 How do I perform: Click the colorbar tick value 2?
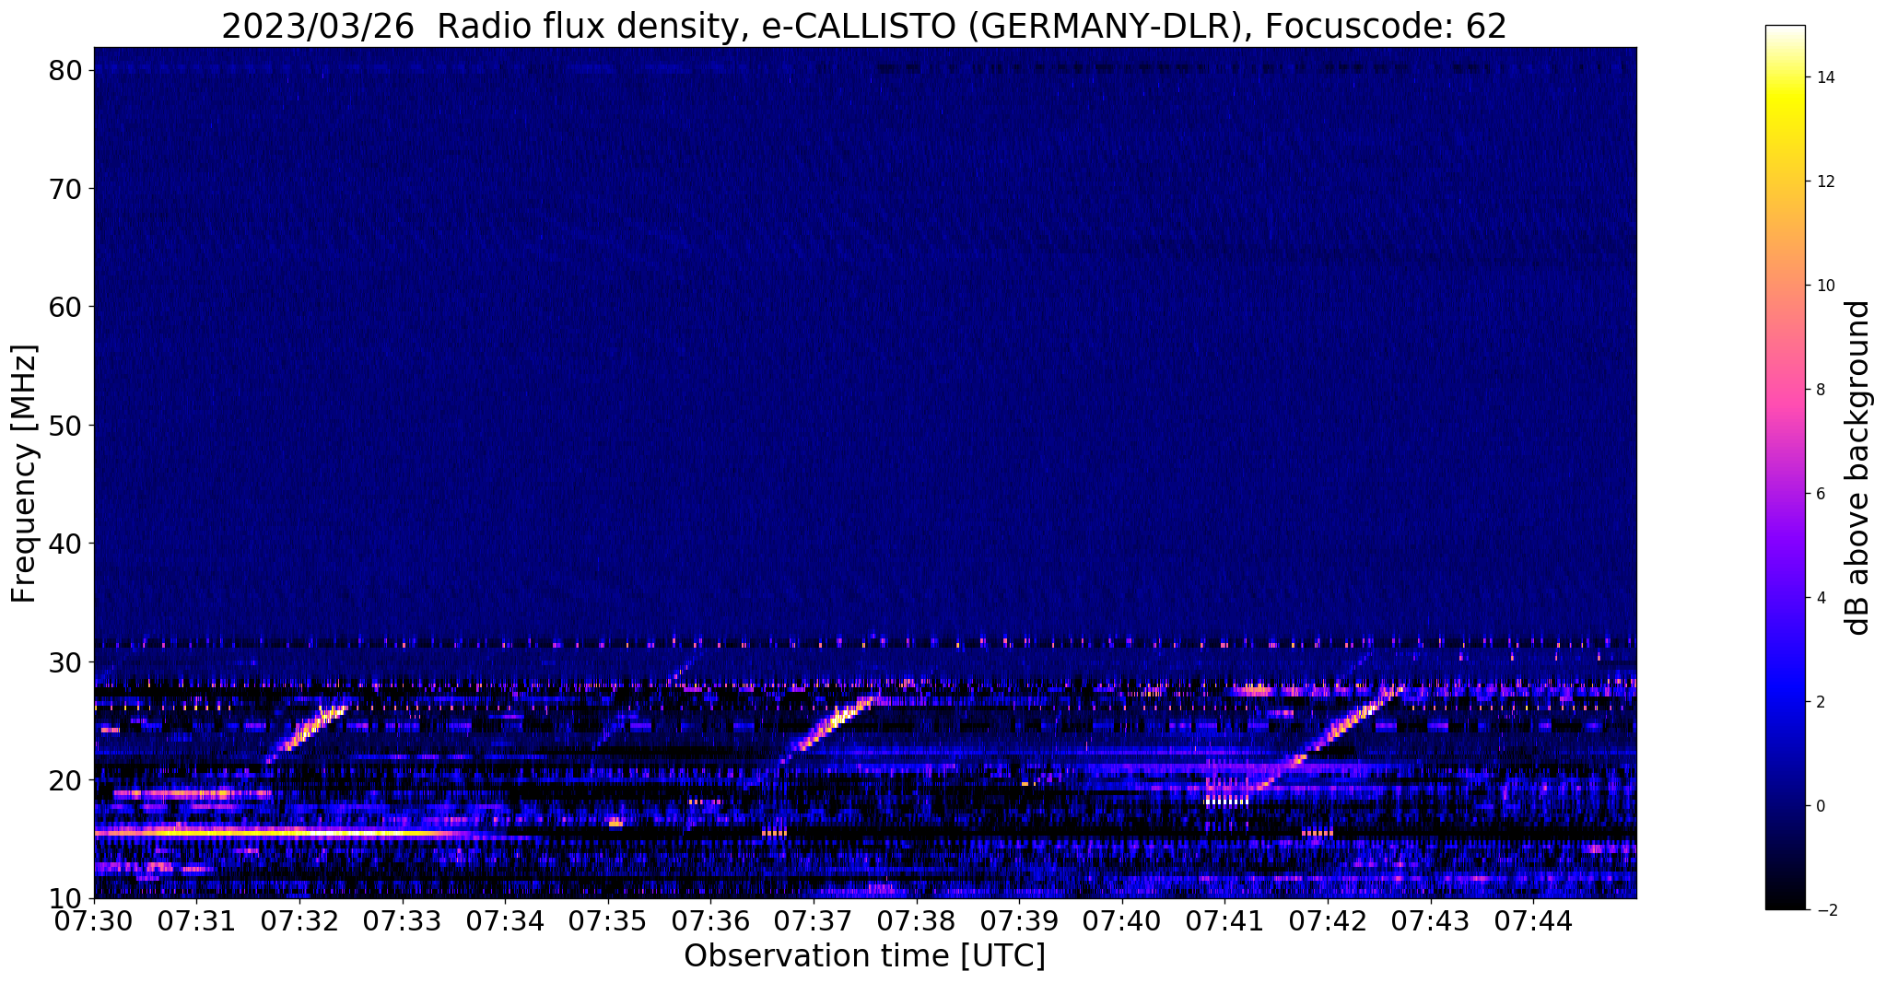[x=1821, y=702]
